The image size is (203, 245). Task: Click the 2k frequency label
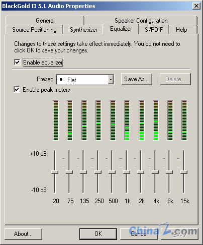[142, 201]
